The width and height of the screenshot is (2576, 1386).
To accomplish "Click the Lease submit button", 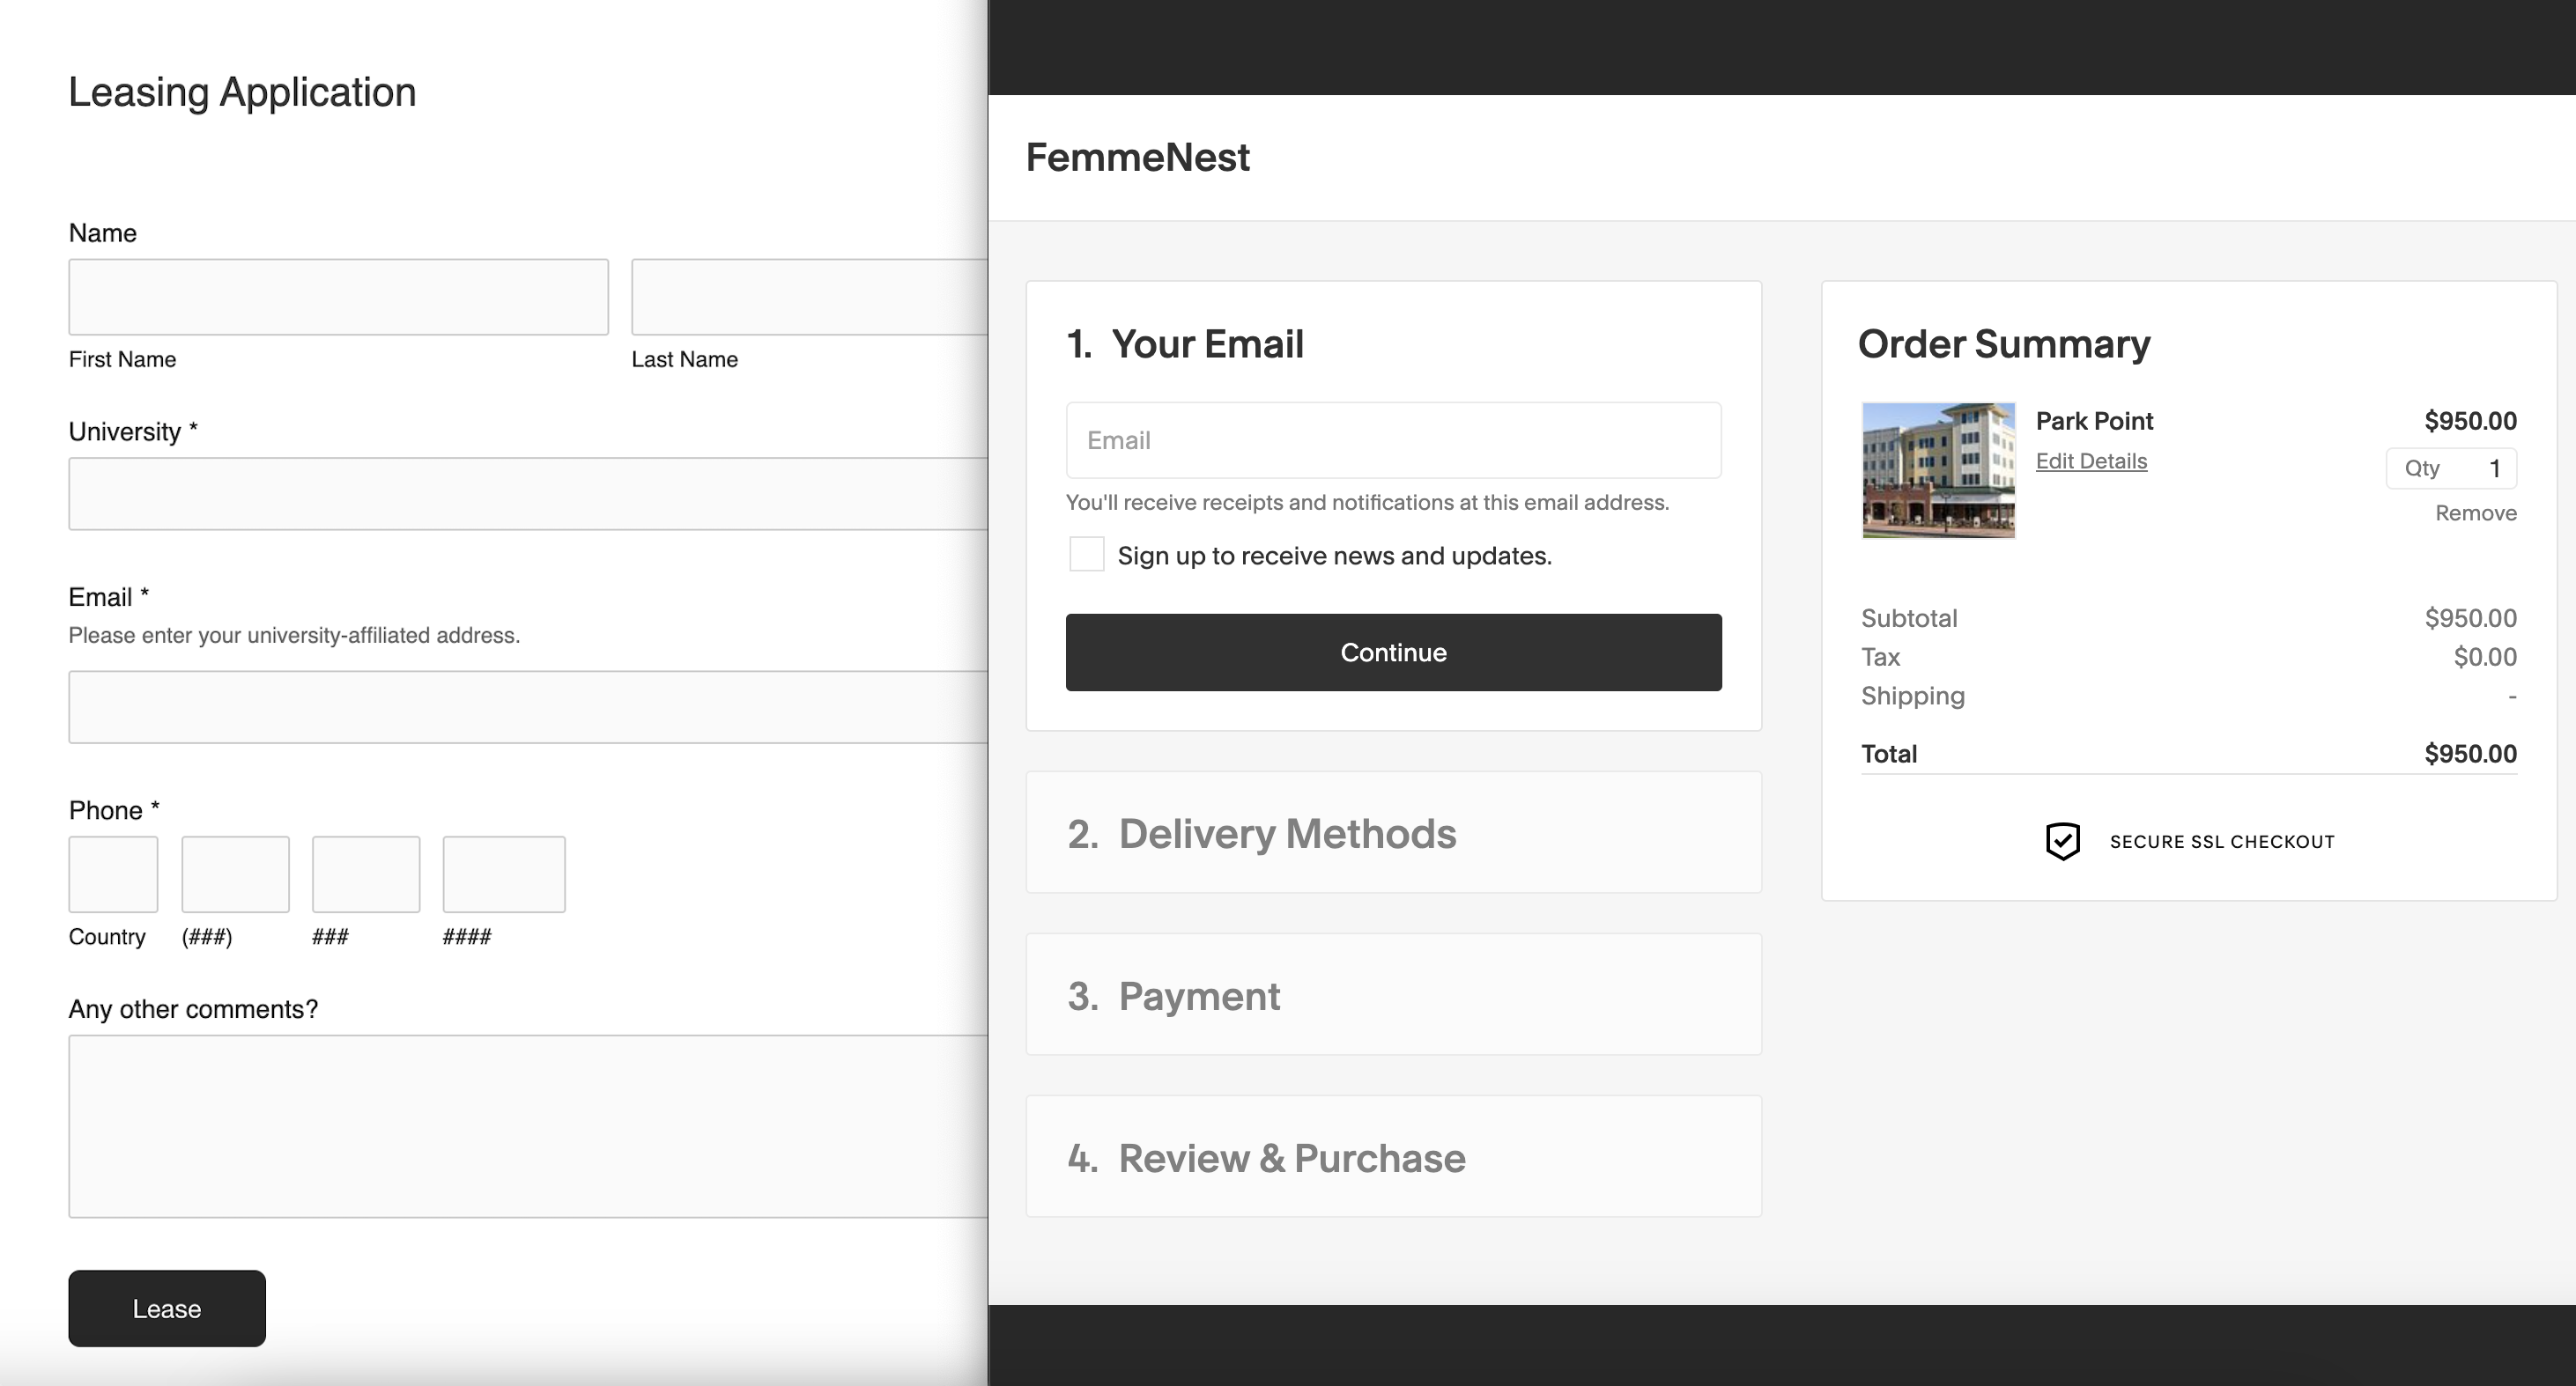I will [167, 1308].
